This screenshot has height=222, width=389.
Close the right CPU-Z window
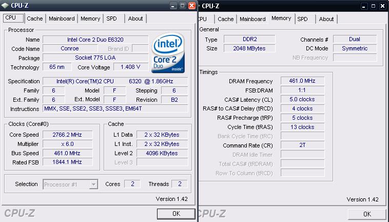coord(382,6)
